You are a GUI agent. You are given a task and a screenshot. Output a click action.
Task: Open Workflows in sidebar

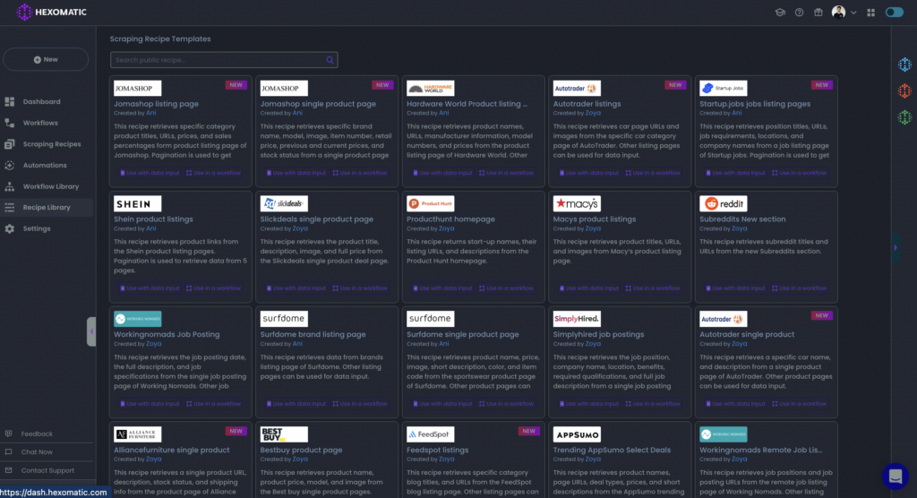click(x=40, y=123)
